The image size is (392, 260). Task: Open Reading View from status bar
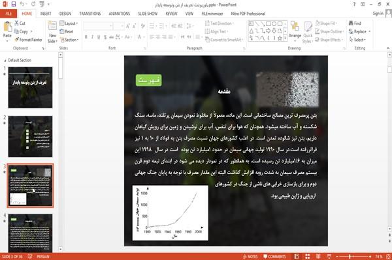318,257
